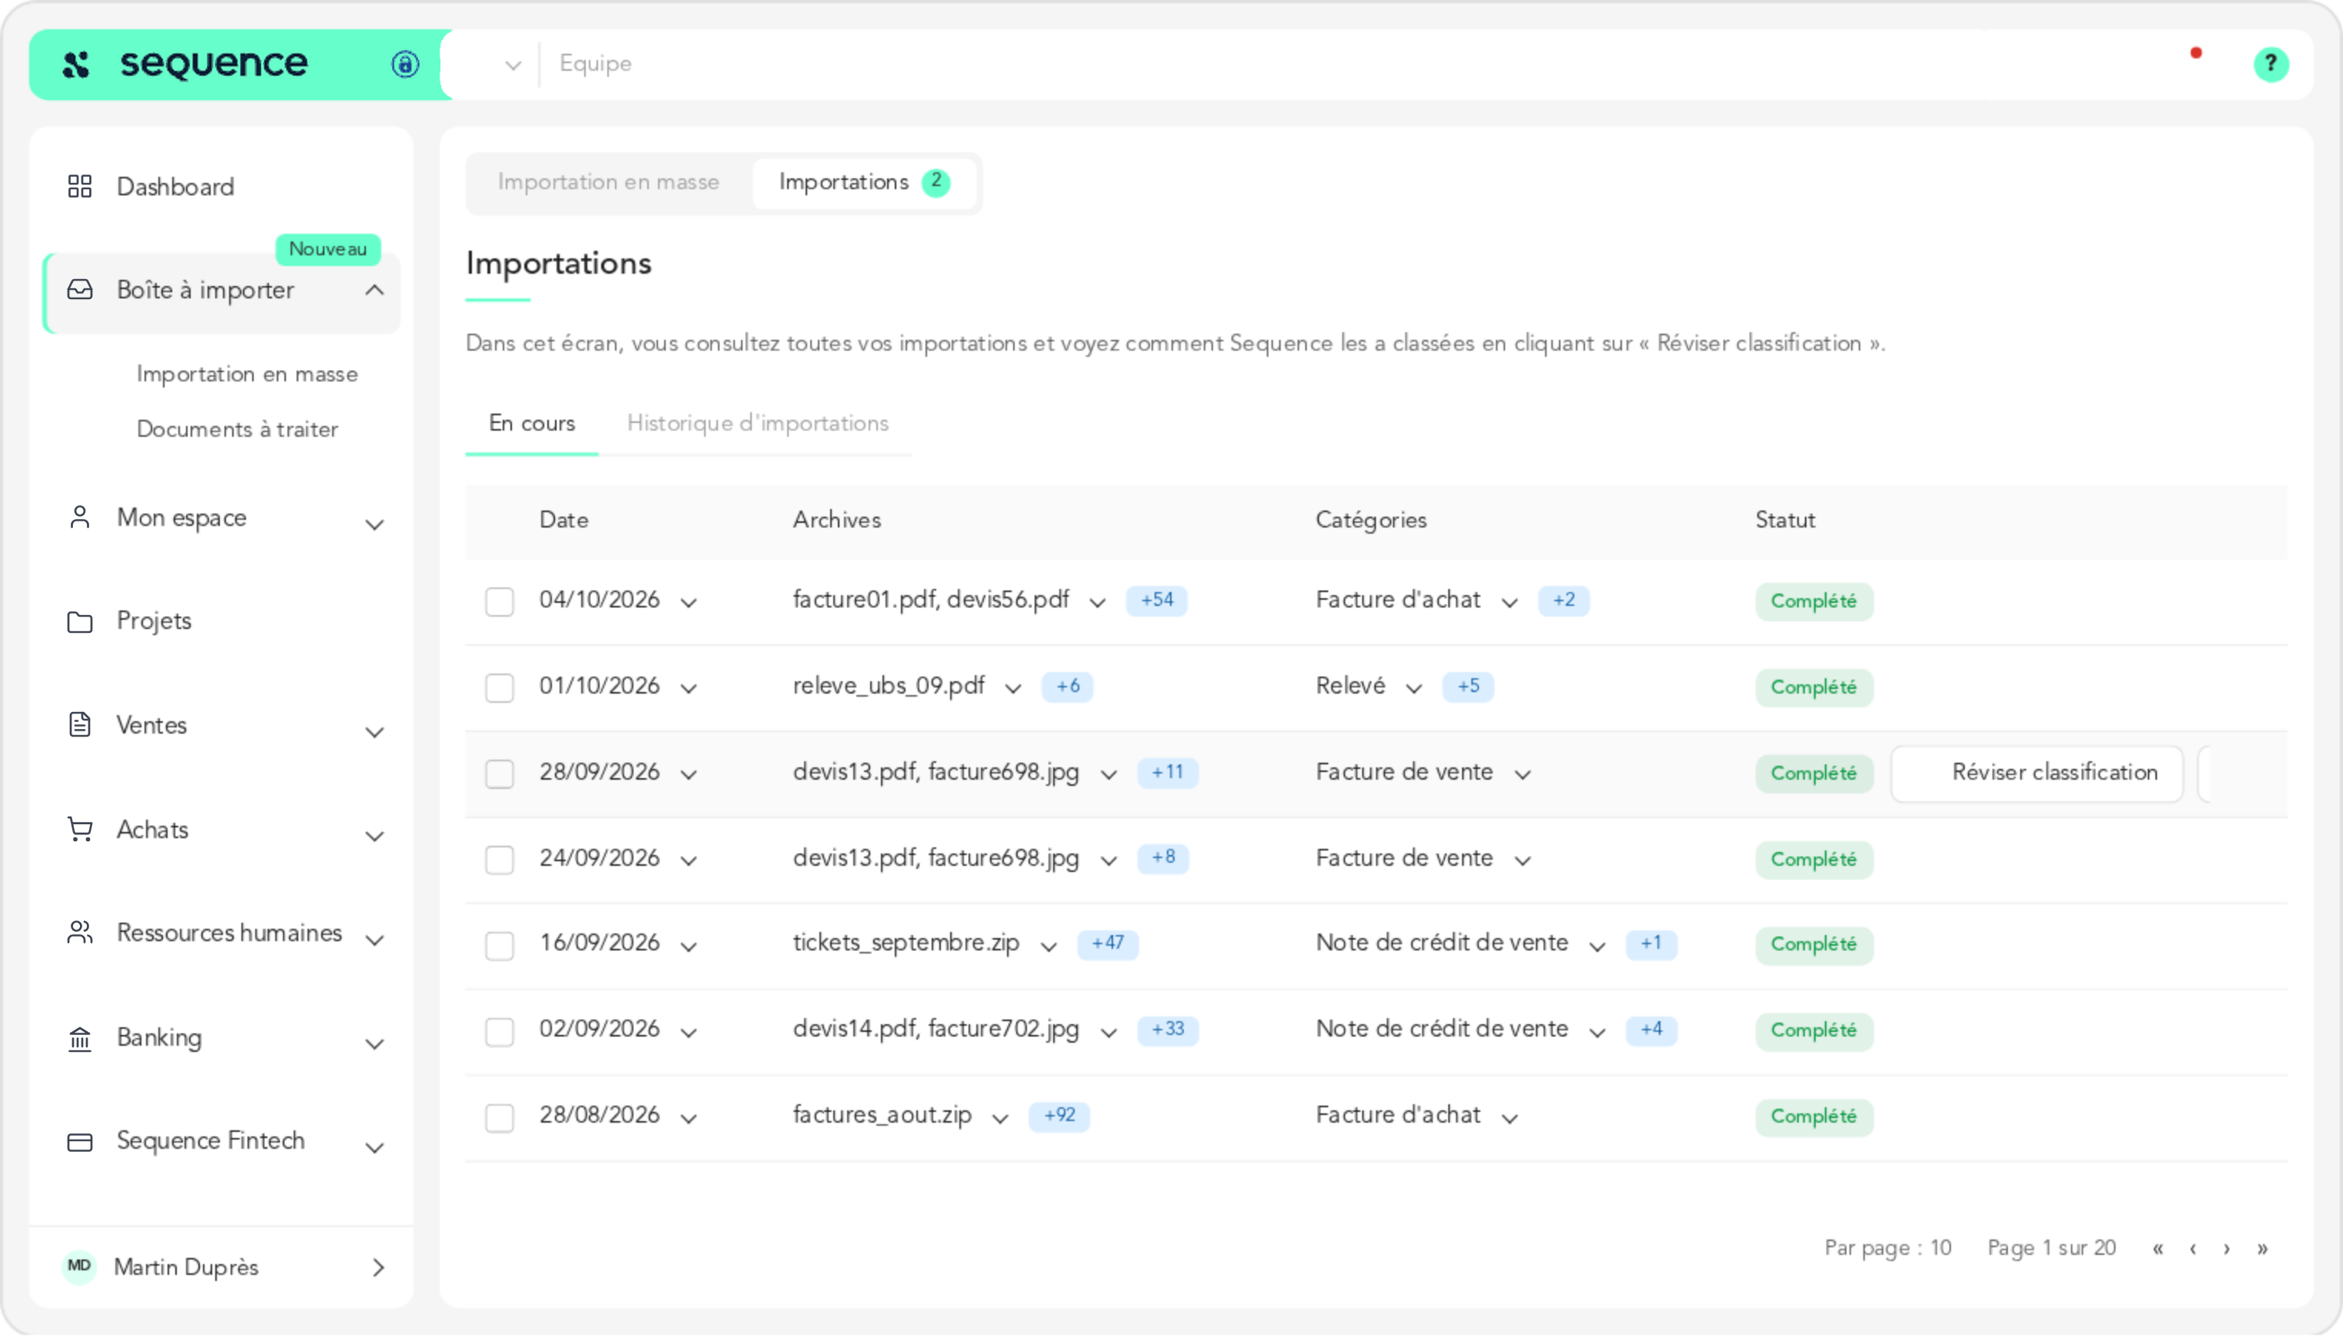Screen dimensions: 2343x1341
Task: Click the lock badge next to Sequence
Action: (x=405, y=64)
